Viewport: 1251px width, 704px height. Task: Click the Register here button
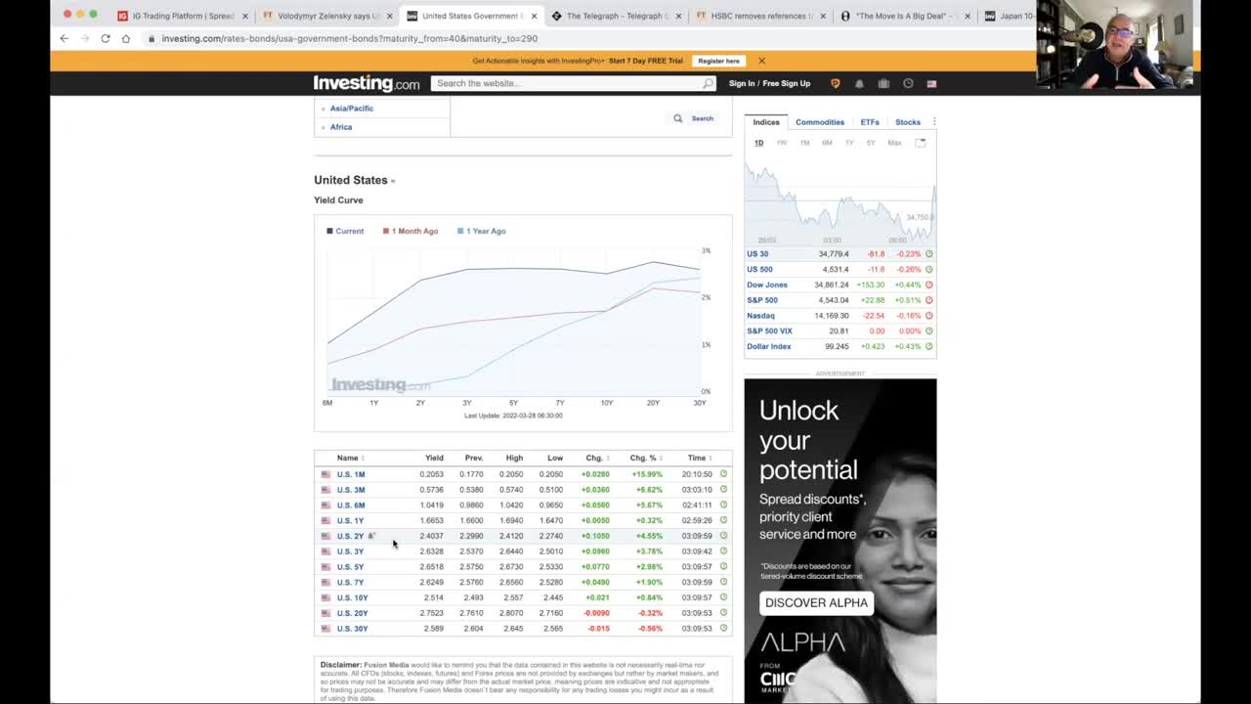[718, 61]
